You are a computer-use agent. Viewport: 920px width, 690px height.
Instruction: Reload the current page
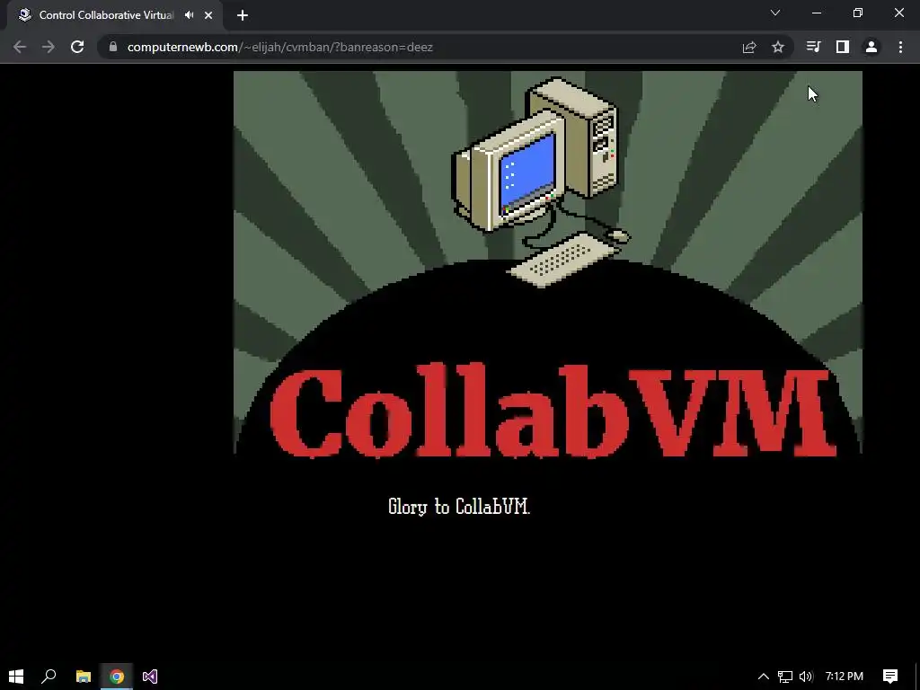point(77,47)
